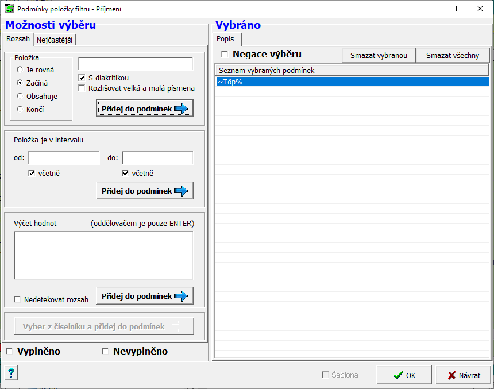Select the '~Töp%' condition in the list
Image resolution: width=494 pixels, height=389 pixels.
tap(352, 82)
